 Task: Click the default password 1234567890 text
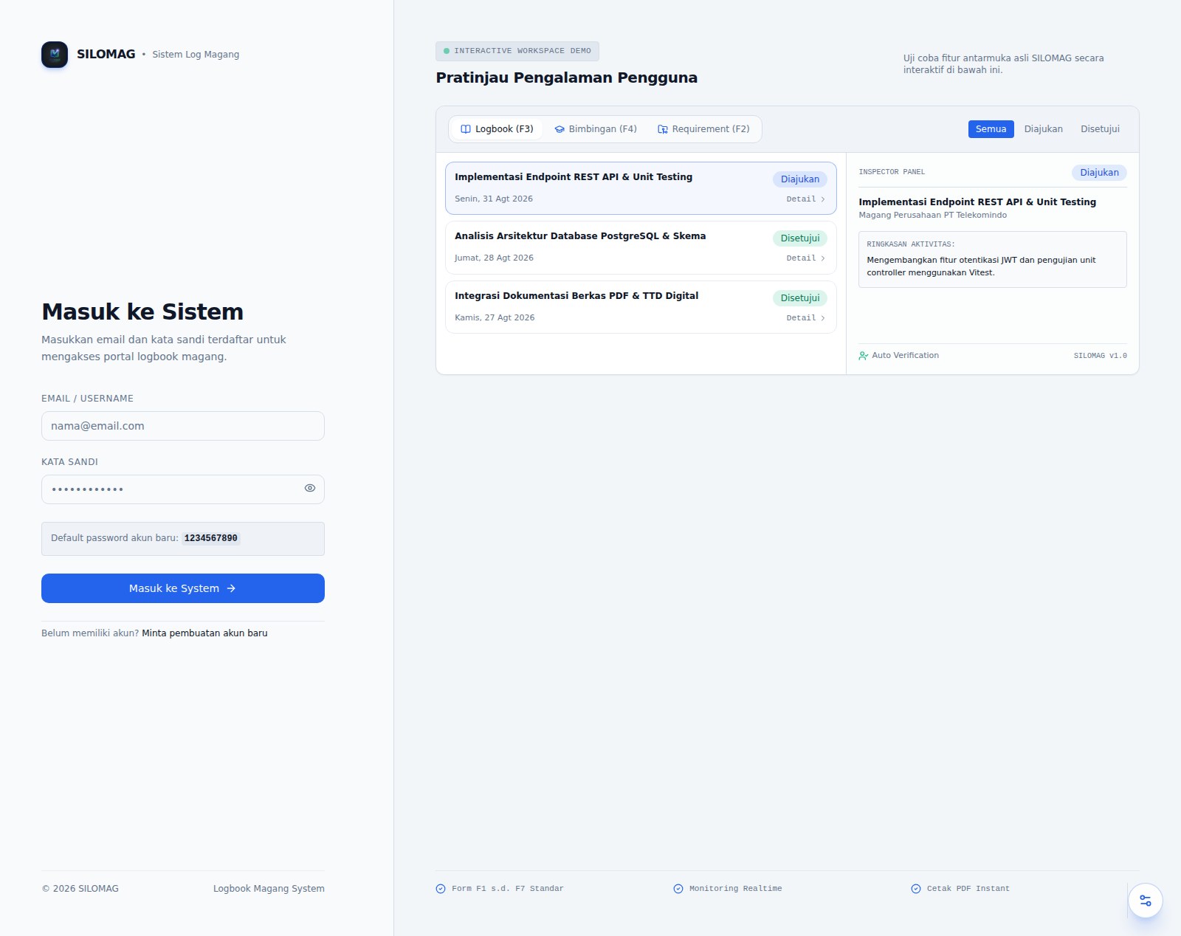(211, 538)
